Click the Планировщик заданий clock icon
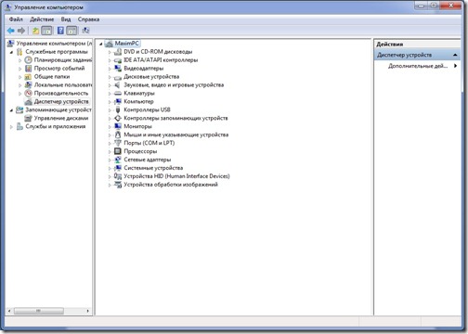This screenshot has height=334, width=468. pyautogui.click(x=28, y=60)
